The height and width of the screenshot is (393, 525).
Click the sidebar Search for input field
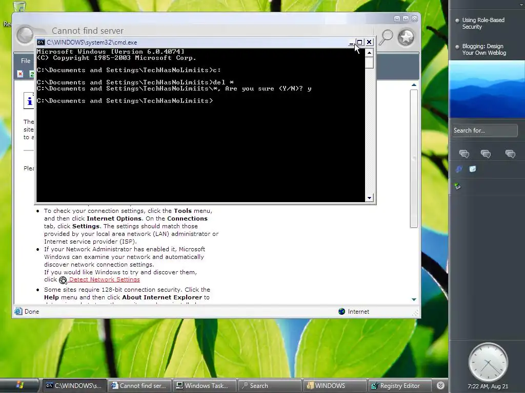coord(484,130)
